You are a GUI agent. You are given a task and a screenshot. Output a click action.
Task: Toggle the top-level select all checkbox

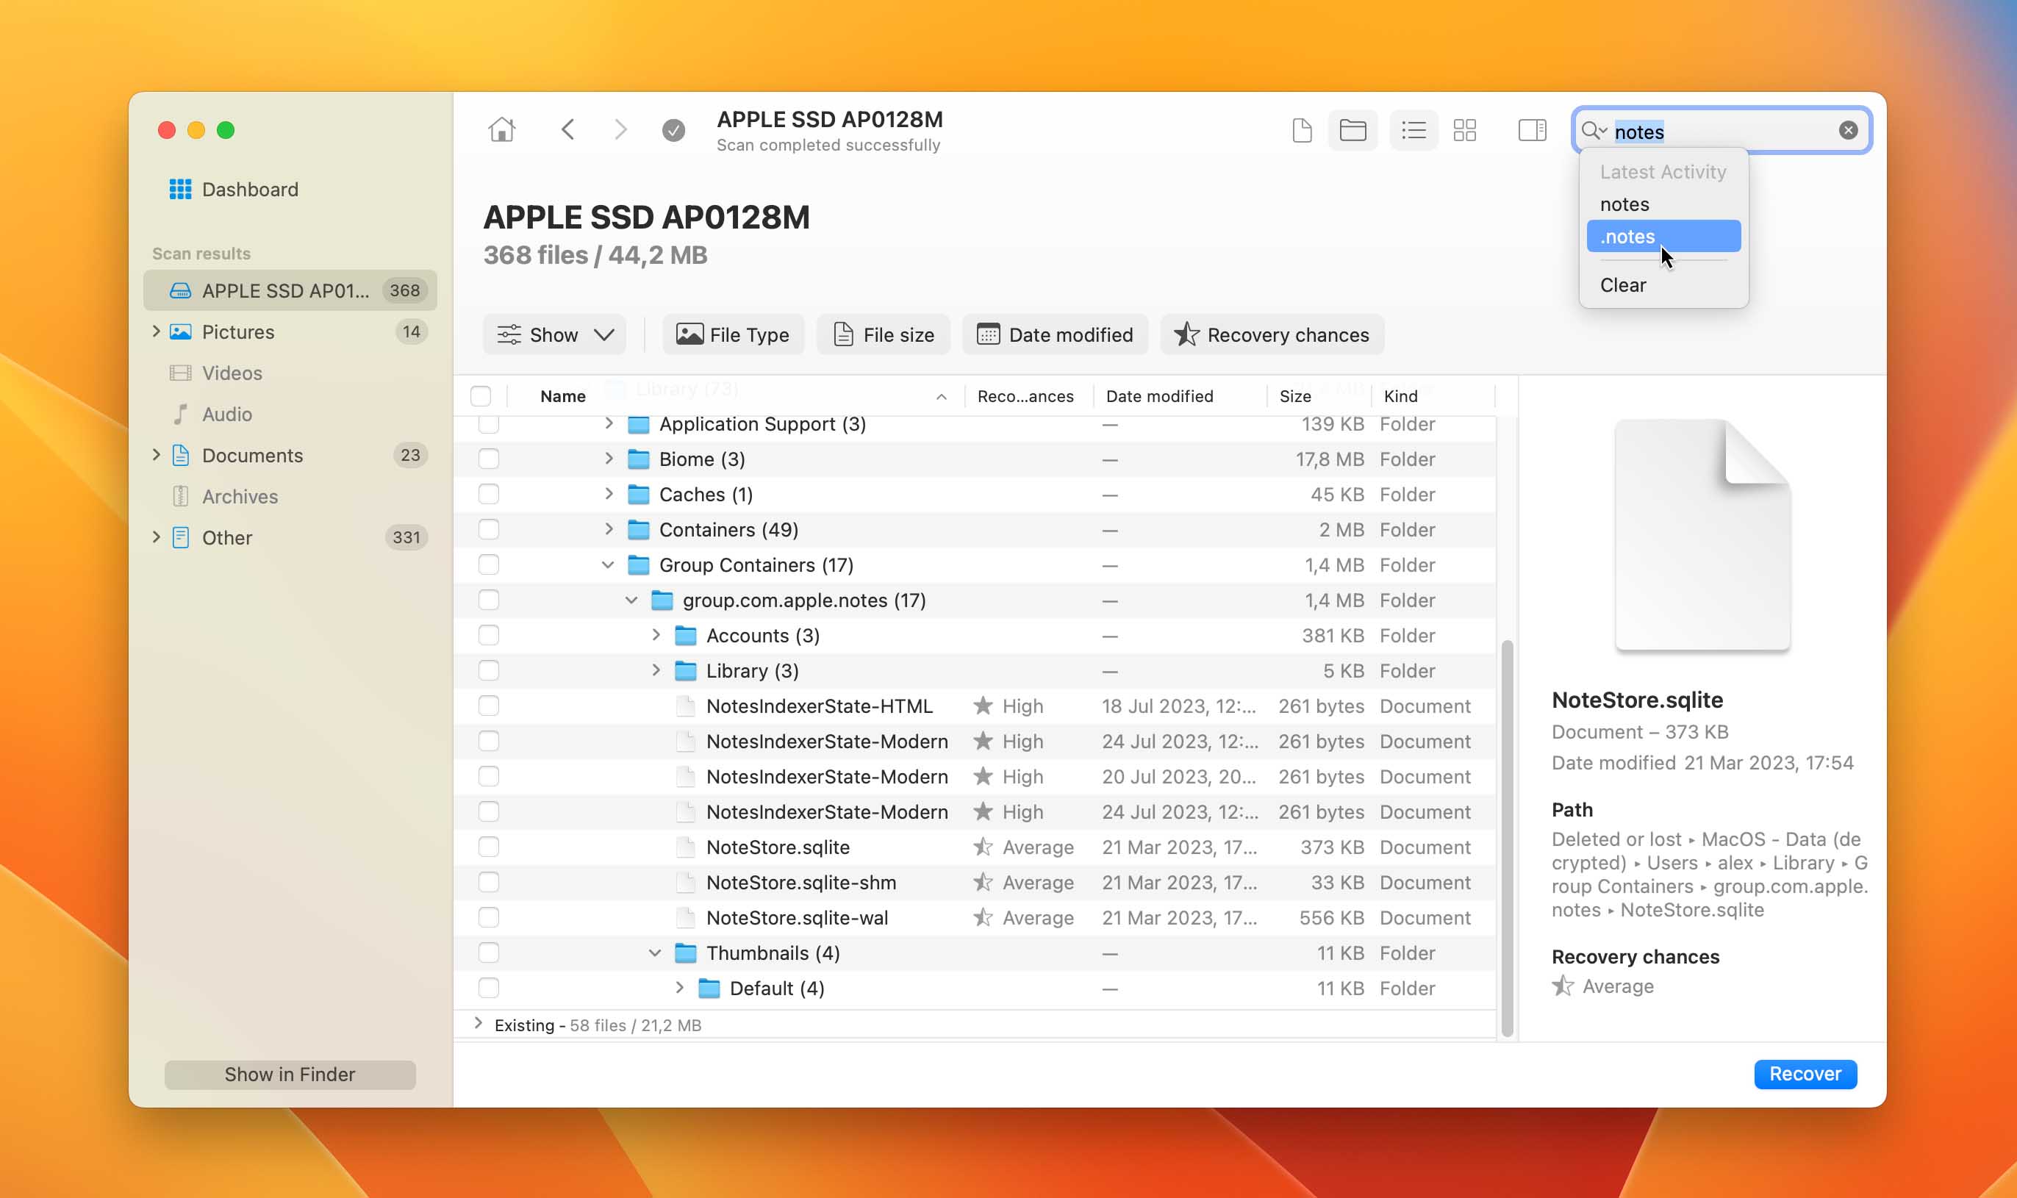(484, 395)
